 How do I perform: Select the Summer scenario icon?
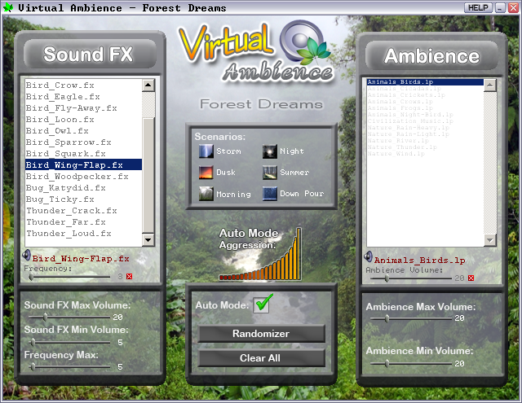[270, 173]
